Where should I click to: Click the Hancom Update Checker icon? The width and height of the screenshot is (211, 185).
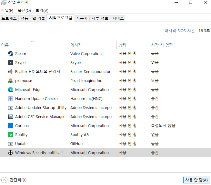[x=11, y=98]
